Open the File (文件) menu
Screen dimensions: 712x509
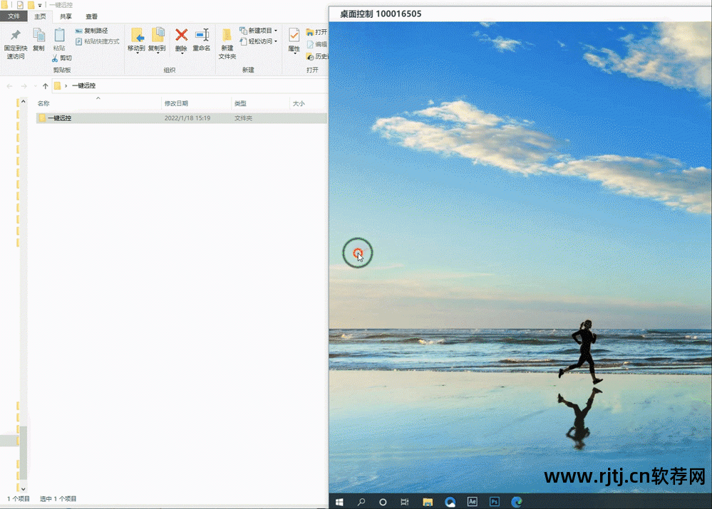coord(14,16)
